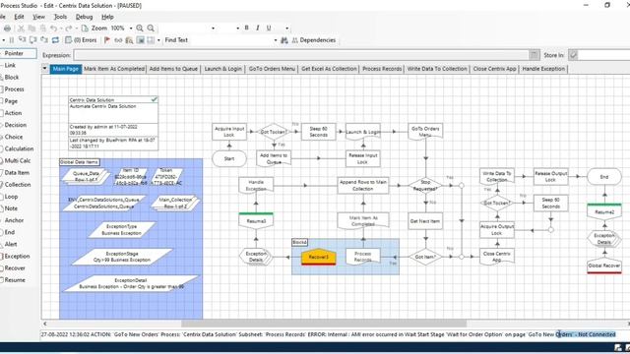The image size is (630, 354).
Task: Select the Start stage on canvas
Action: [x=229, y=158]
